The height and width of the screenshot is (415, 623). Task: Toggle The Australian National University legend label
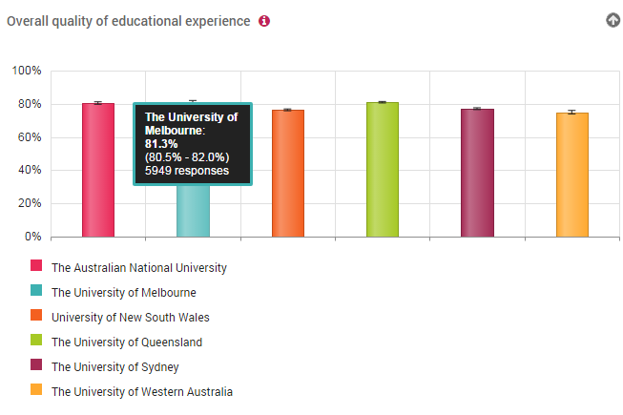(x=139, y=268)
